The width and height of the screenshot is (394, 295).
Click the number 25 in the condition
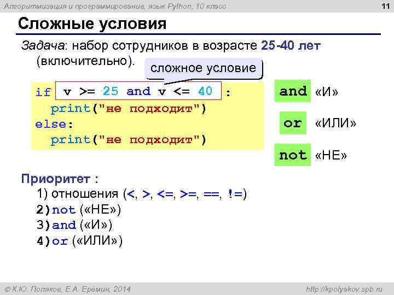pyautogui.click(x=111, y=91)
